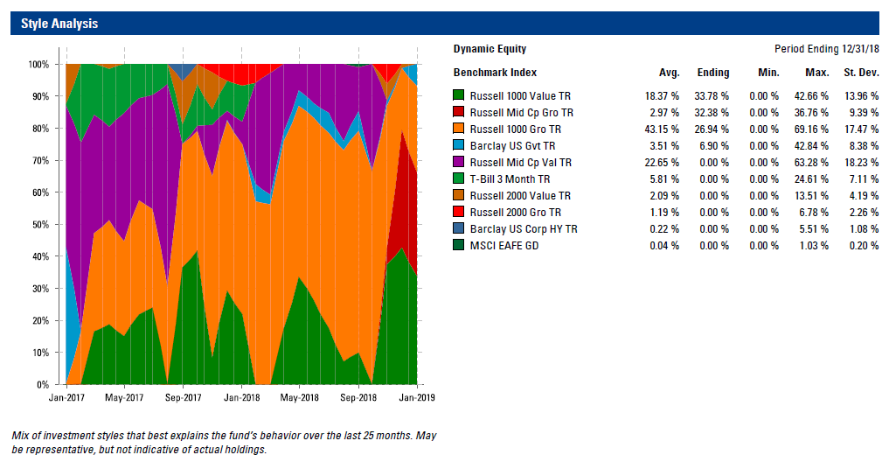
Task: Click the St. Dev. column header
Action: click(x=860, y=72)
